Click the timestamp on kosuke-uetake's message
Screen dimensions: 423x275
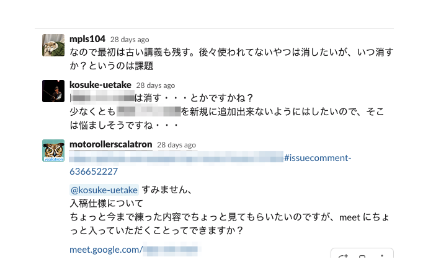coord(156,85)
